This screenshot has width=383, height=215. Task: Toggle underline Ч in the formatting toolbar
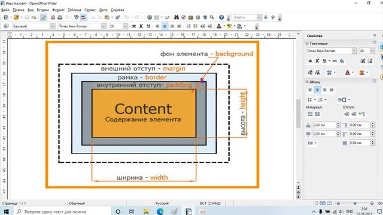point(148,26)
